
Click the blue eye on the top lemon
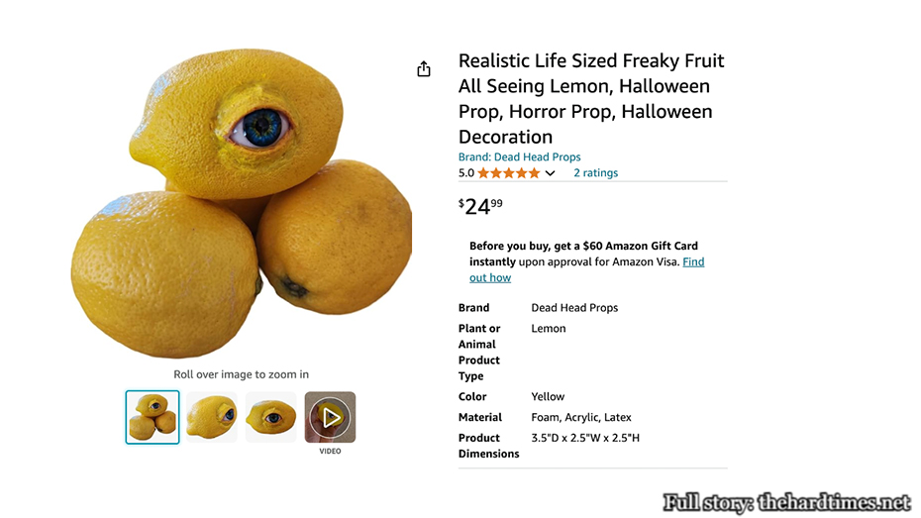[x=263, y=129]
